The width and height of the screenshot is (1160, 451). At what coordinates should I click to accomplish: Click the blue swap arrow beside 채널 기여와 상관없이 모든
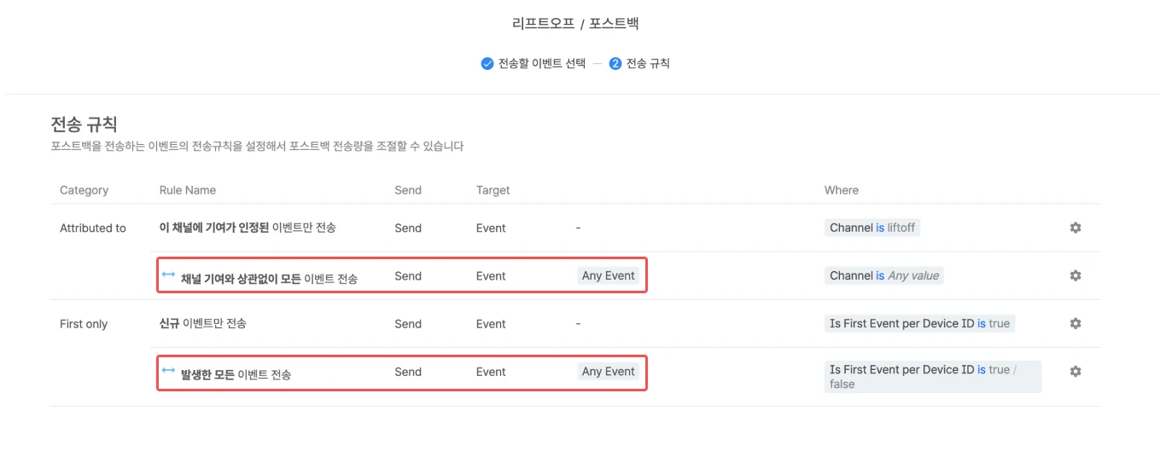(x=168, y=275)
